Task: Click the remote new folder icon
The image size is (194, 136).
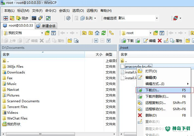Action: coord(188,41)
